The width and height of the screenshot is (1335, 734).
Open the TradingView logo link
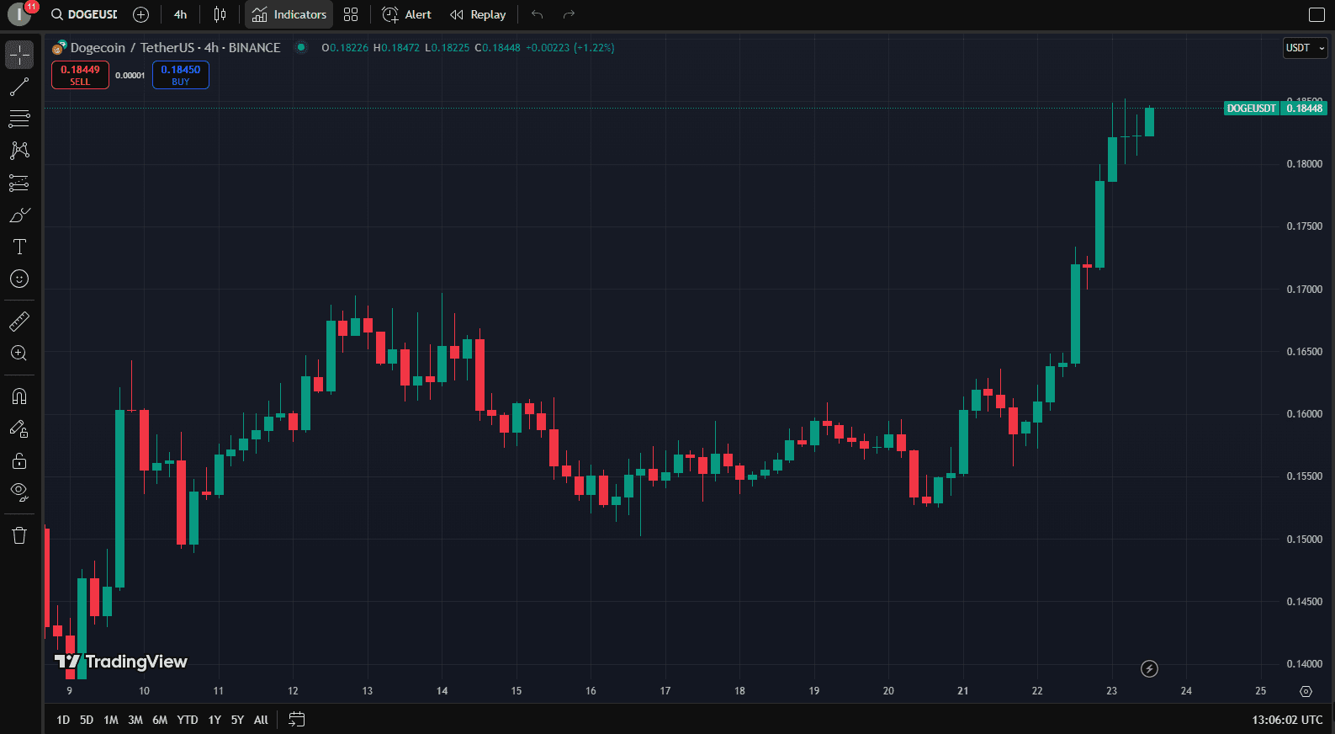click(121, 662)
